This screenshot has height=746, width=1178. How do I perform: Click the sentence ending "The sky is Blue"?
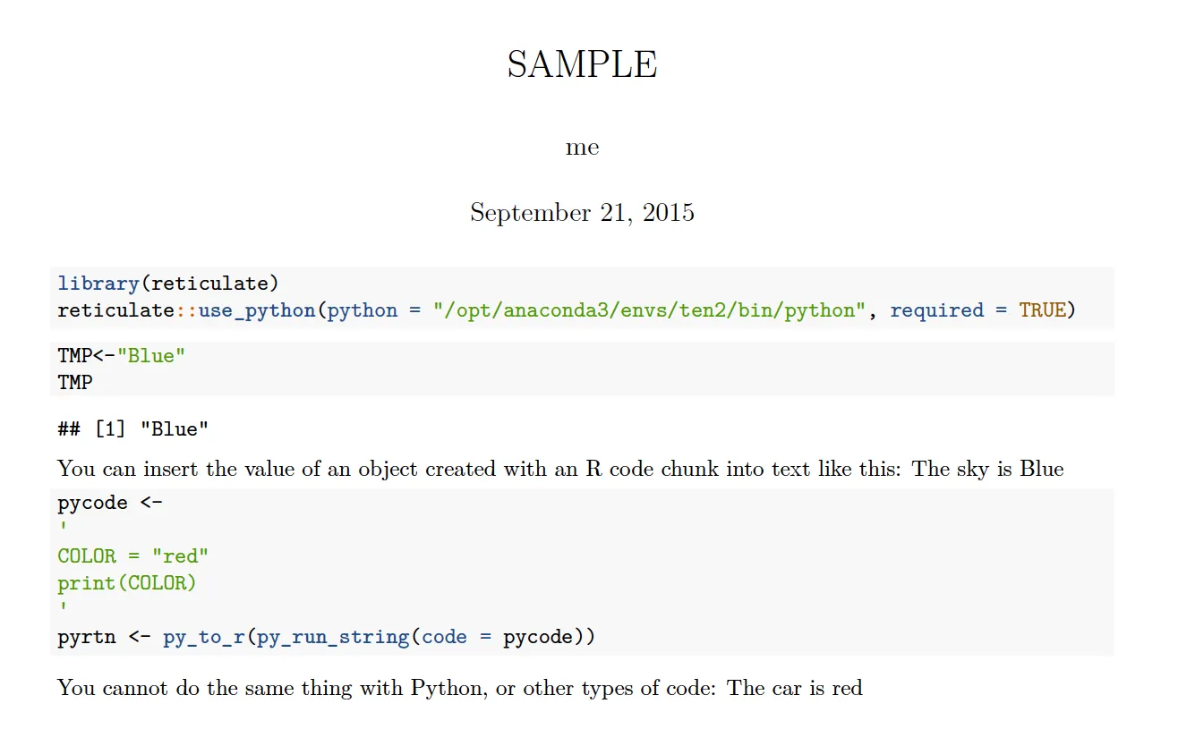point(560,469)
